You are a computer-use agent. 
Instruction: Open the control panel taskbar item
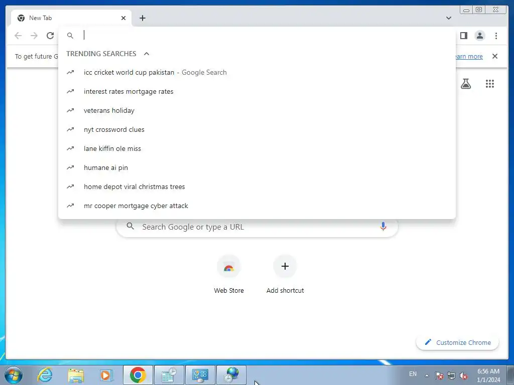coord(200,375)
